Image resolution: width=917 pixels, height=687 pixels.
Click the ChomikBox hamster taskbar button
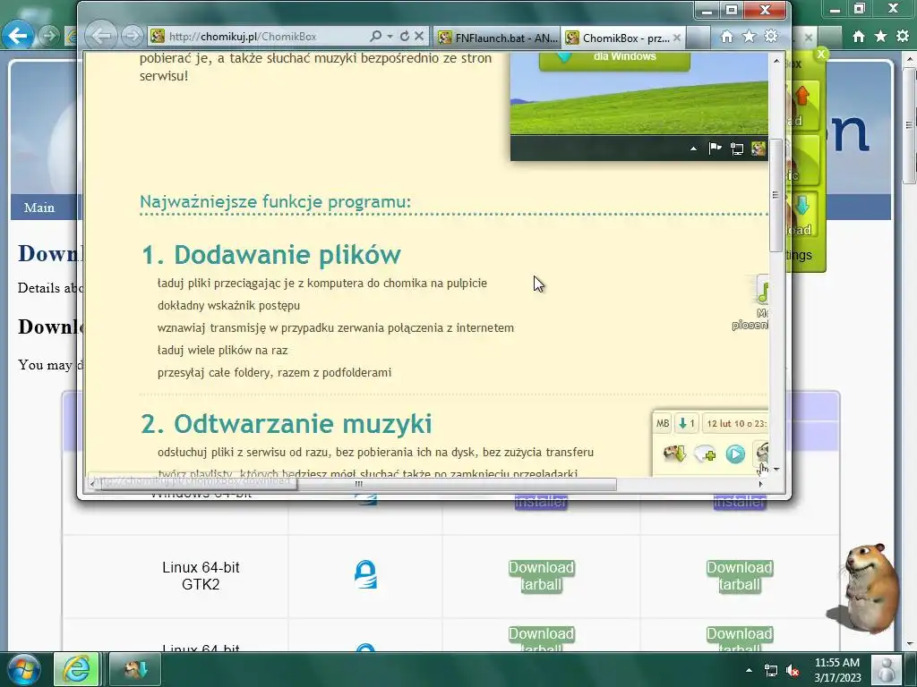point(135,669)
